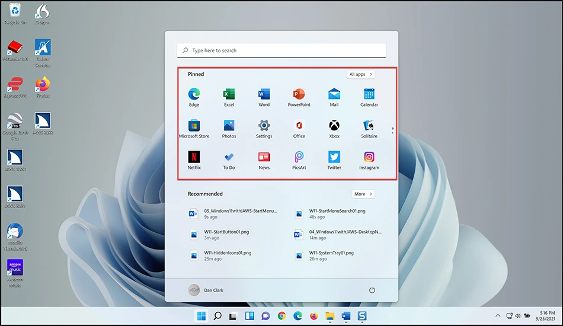Select the Colour Contrast desktop shortcut

point(43,53)
